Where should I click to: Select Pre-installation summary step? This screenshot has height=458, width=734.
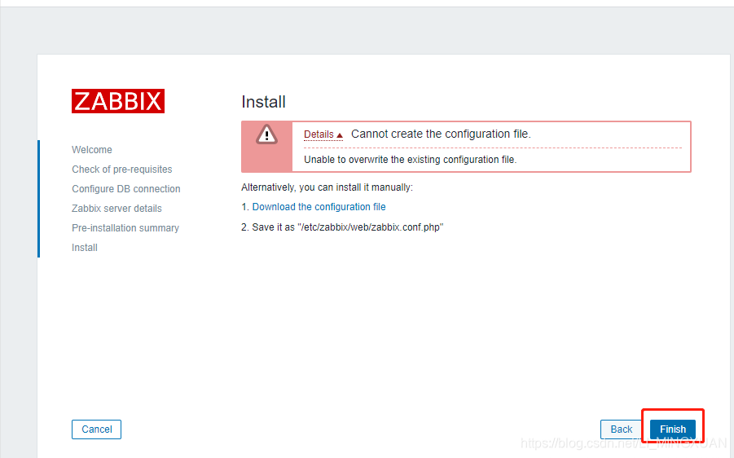[125, 228]
